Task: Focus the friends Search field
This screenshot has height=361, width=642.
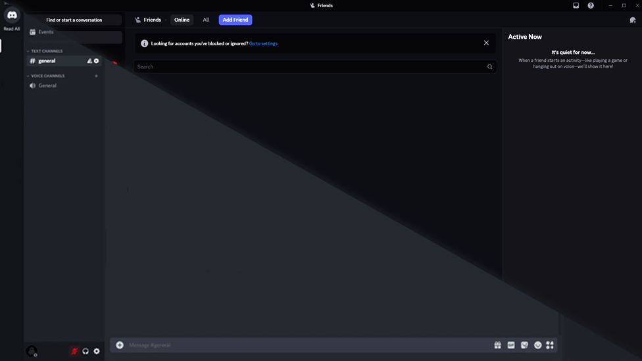Action: [x=315, y=66]
